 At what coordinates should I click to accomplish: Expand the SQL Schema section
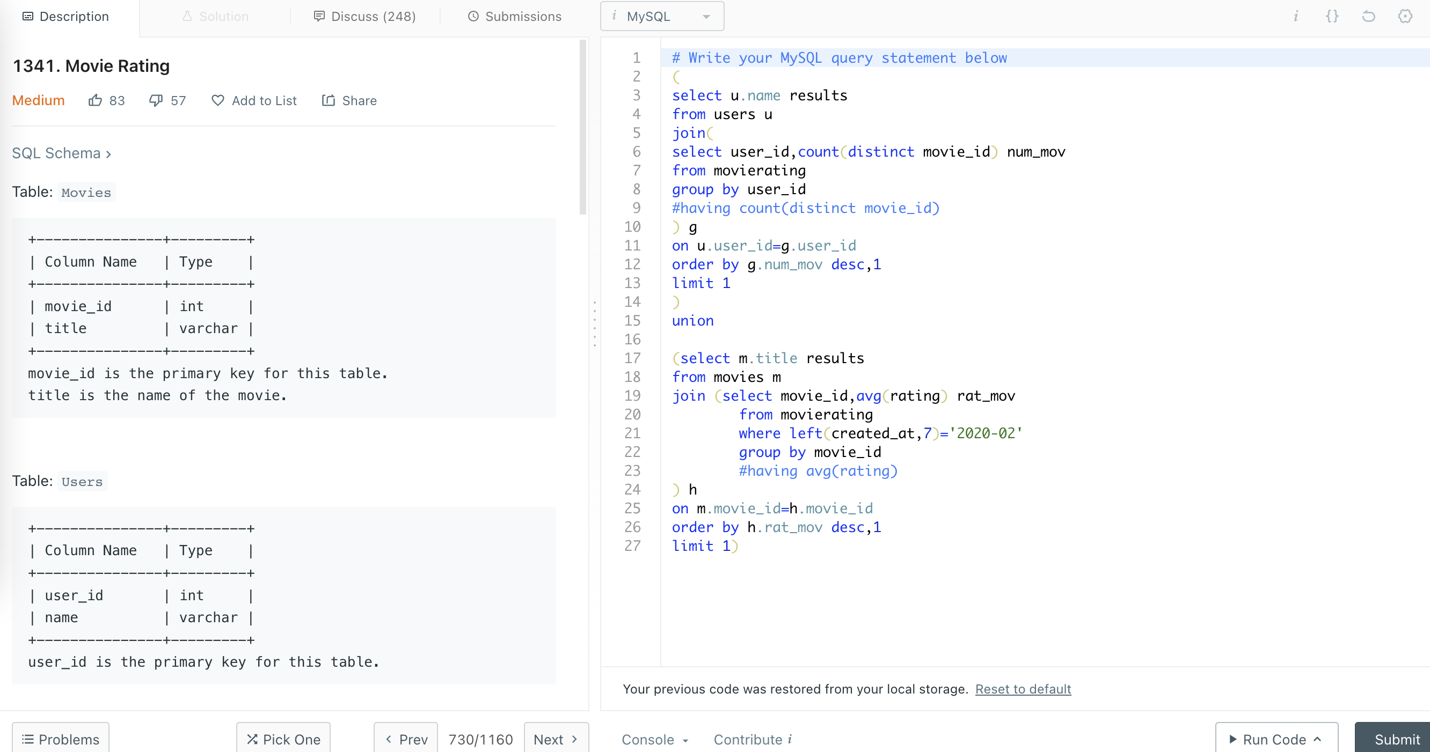point(62,153)
